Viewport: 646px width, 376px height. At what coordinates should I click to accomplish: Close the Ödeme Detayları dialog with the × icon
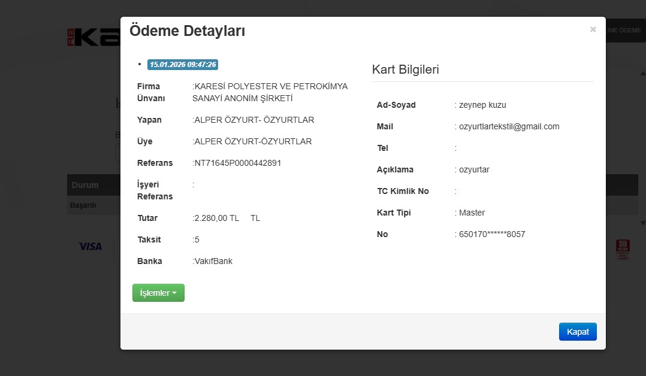593,29
